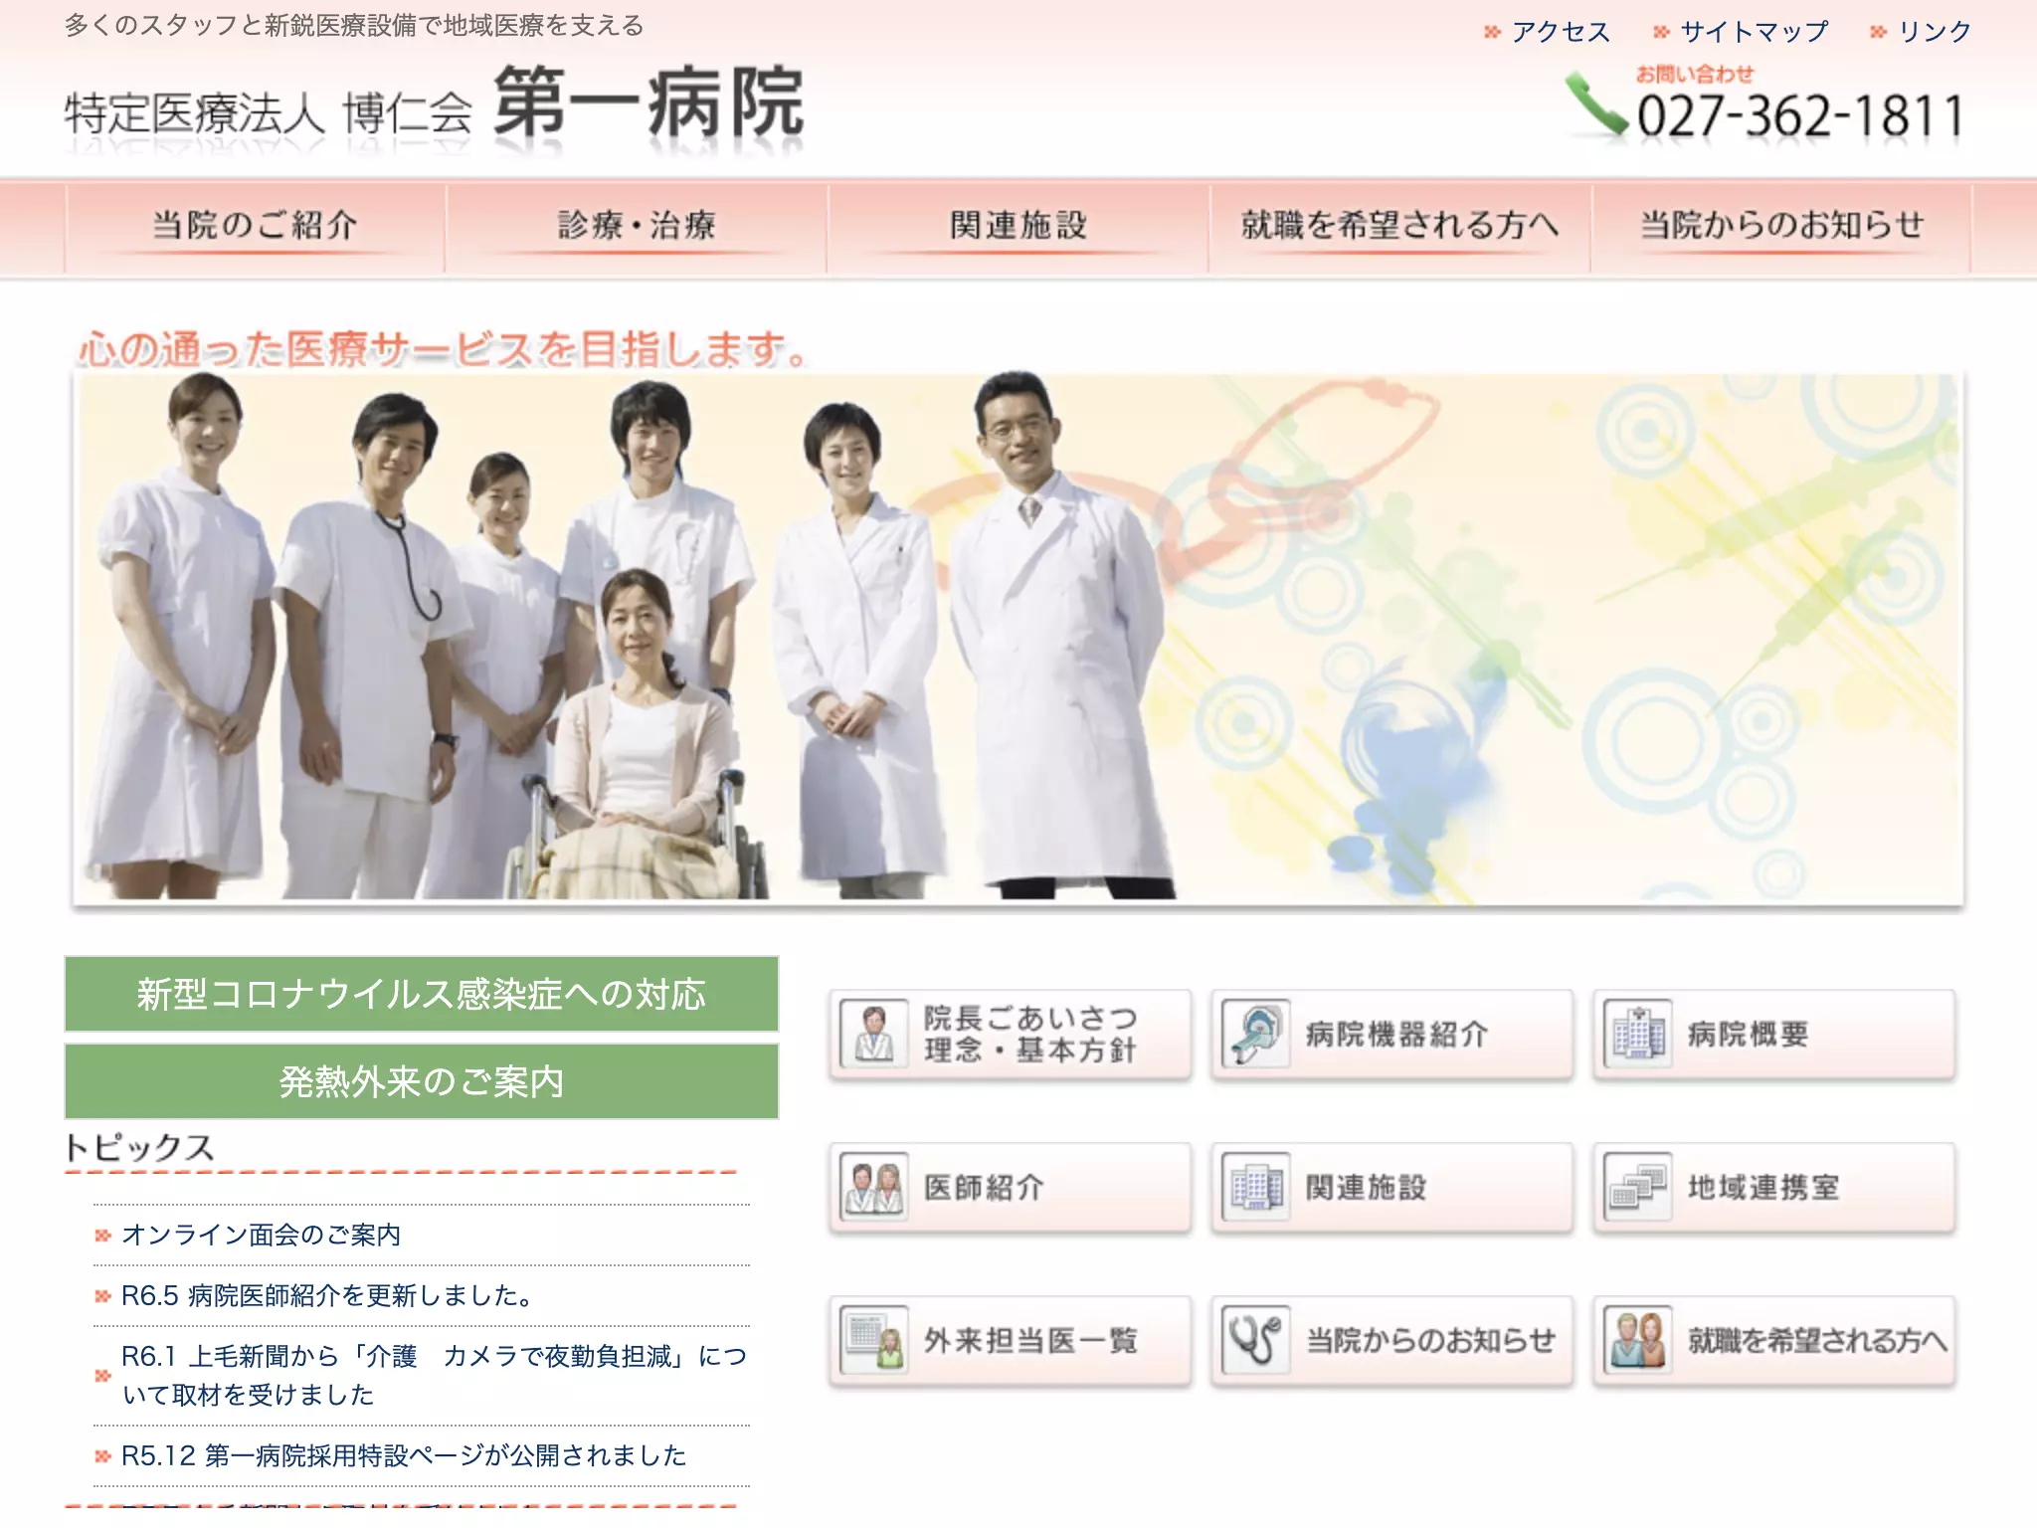The image size is (2037, 1528).
Task: Click the bullet marker beside サイトマップ
Action: pyautogui.click(x=1660, y=32)
